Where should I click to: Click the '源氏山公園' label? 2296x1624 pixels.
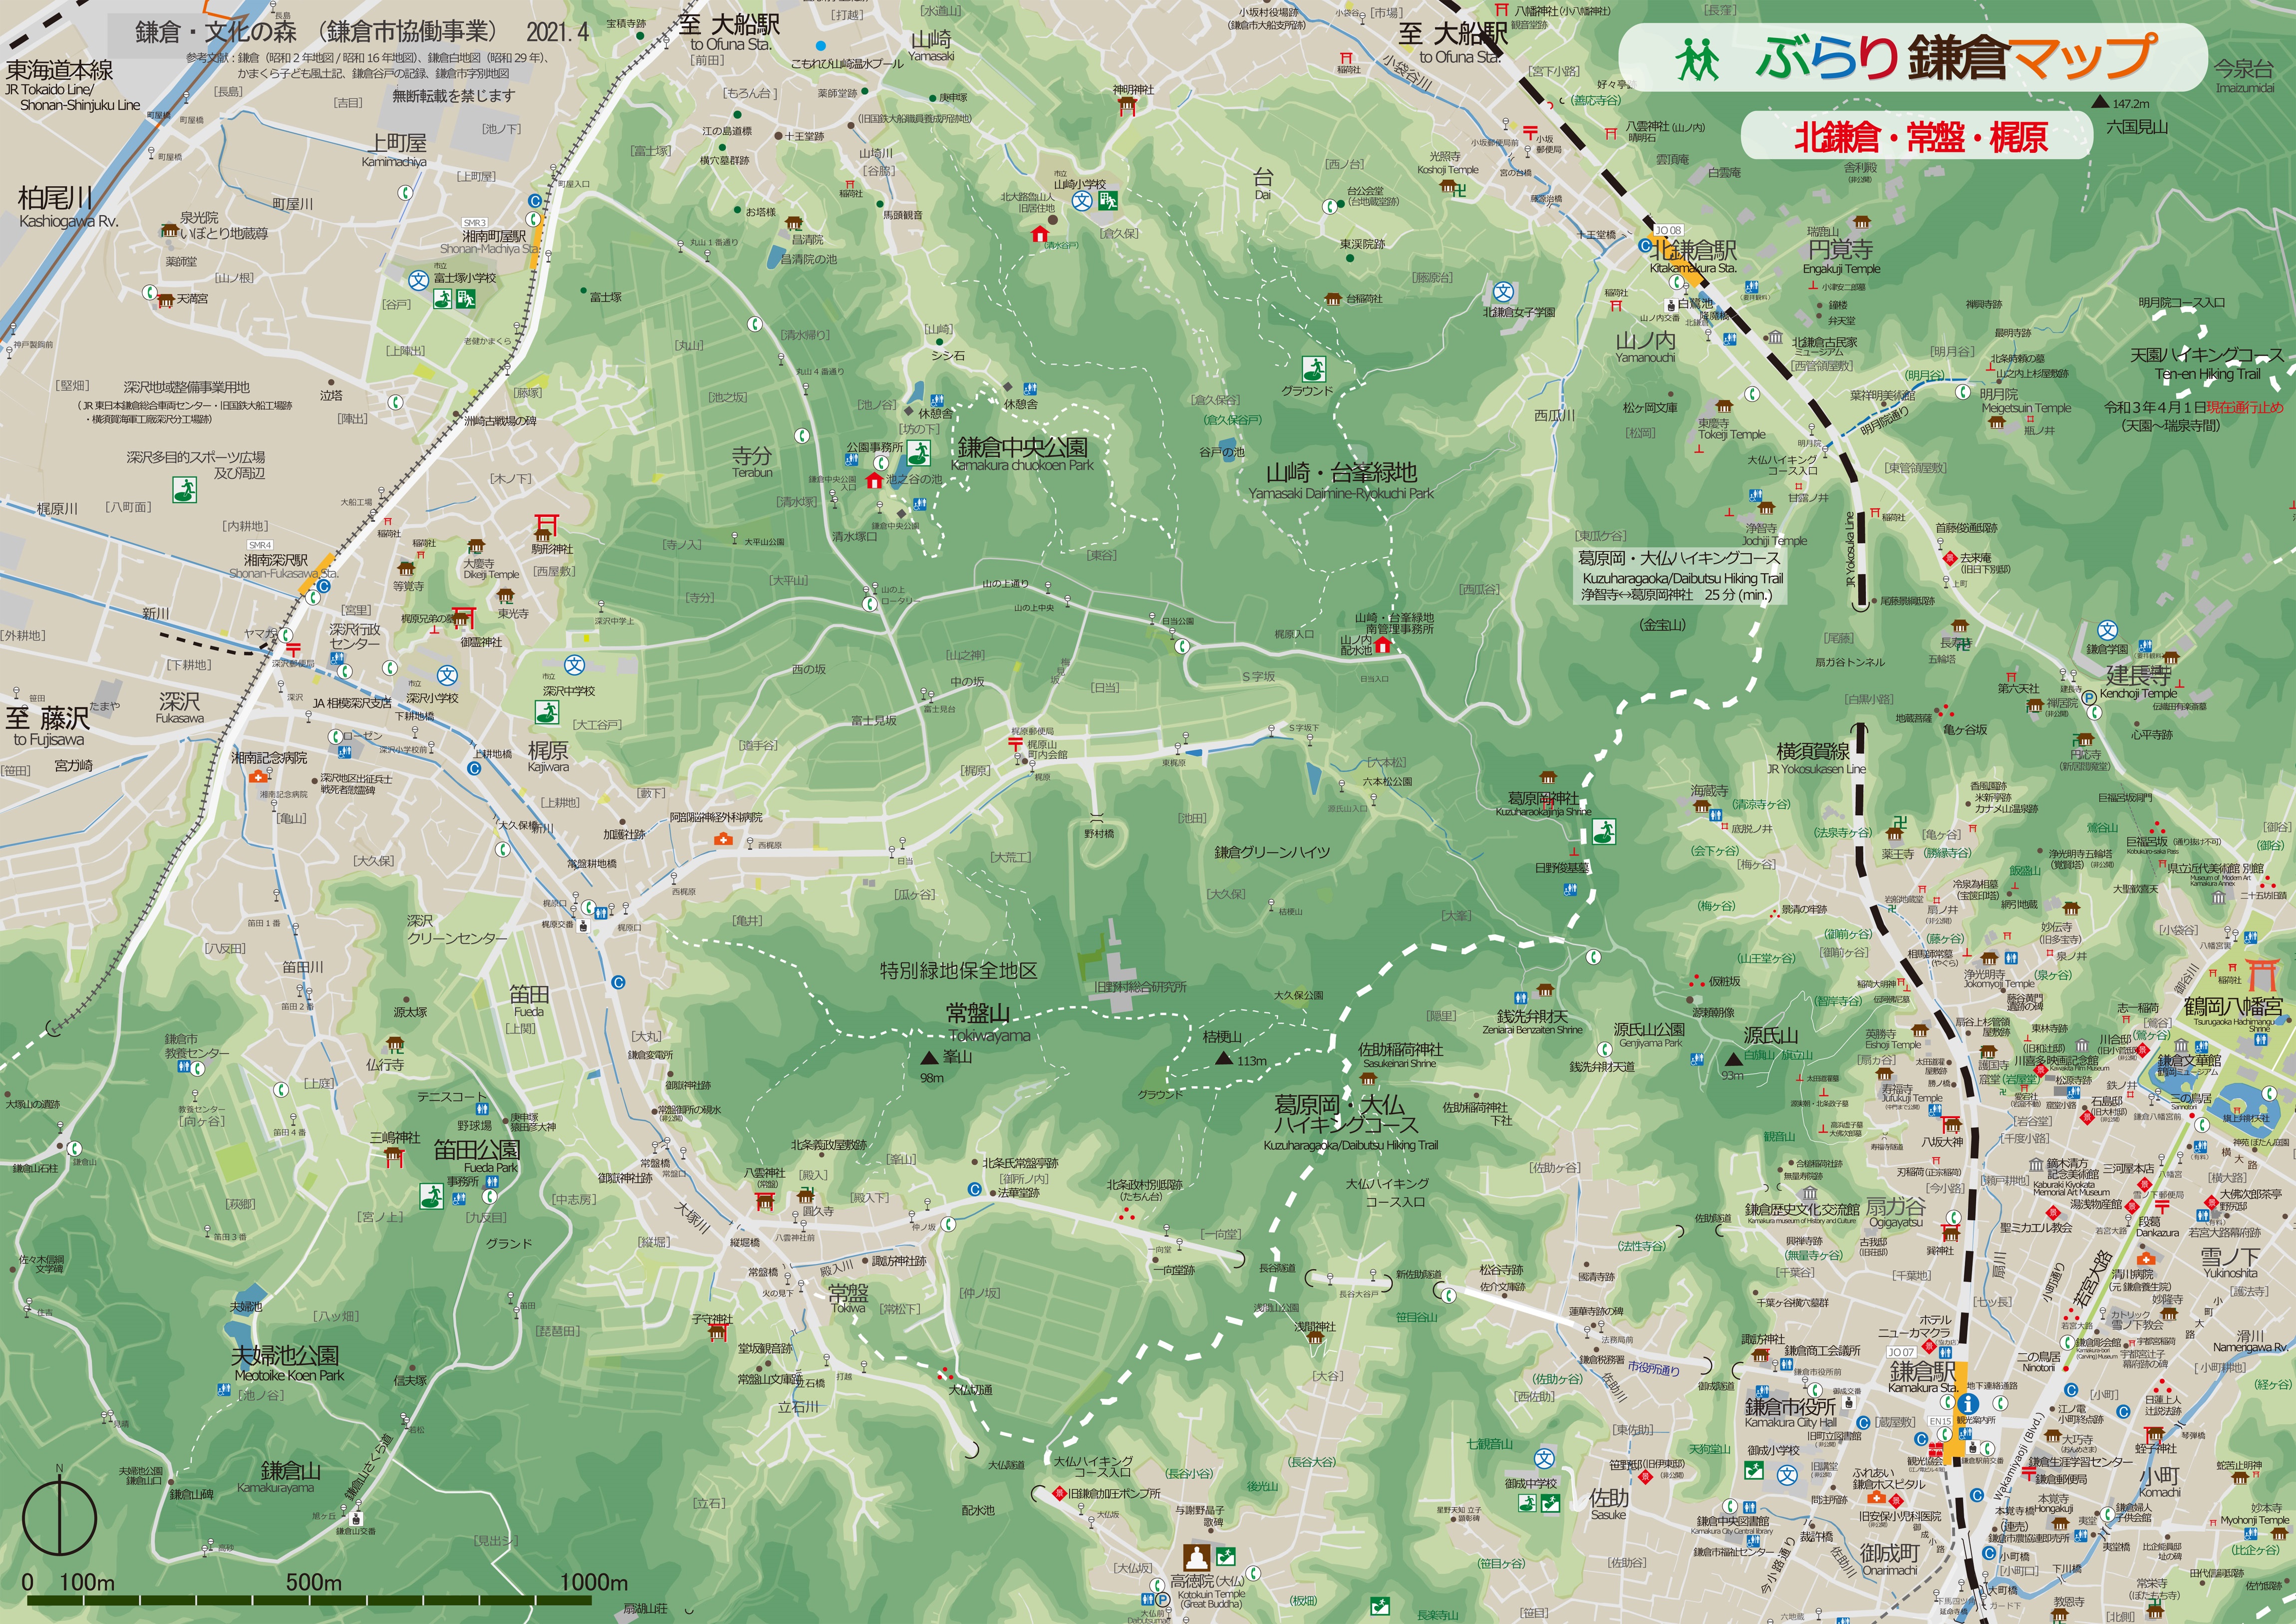point(1649,1029)
